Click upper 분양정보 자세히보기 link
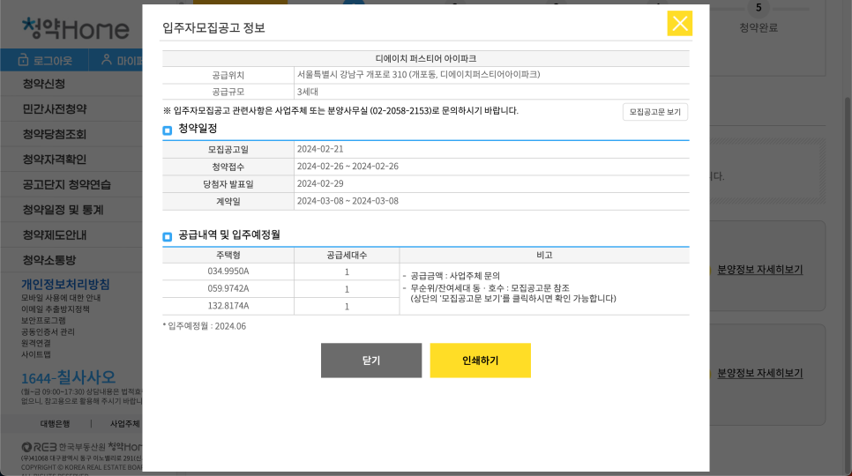This screenshot has height=476, width=852. point(759,270)
